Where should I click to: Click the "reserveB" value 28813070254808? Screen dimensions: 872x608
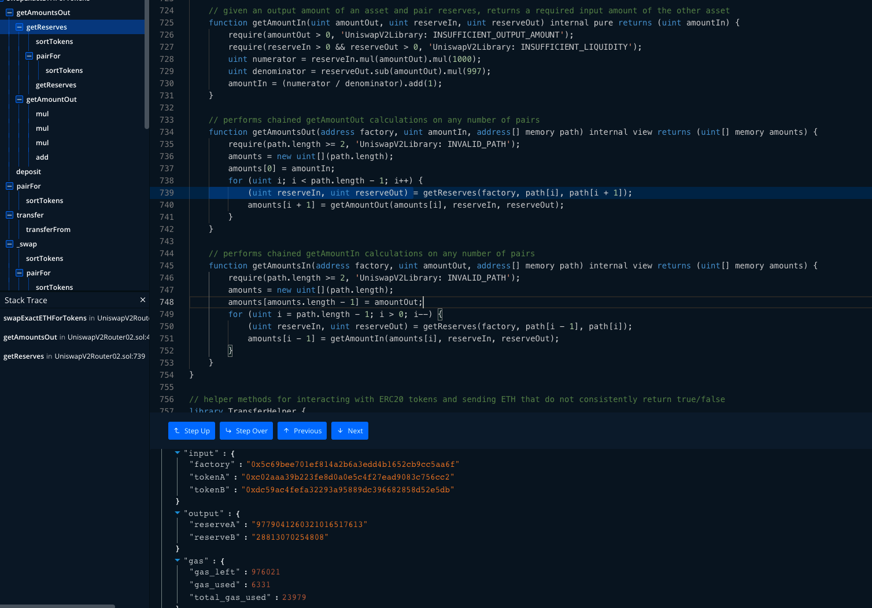click(x=290, y=537)
